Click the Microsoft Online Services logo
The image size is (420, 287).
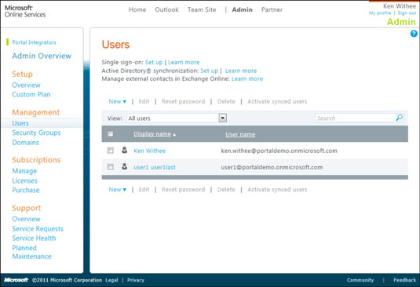[25, 11]
